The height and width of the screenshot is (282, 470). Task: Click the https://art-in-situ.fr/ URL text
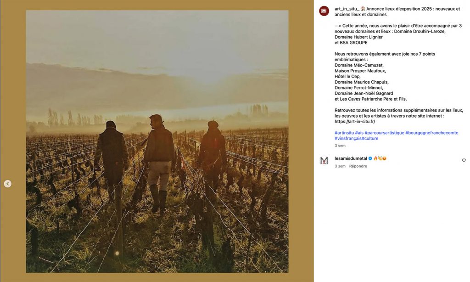click(355, 122)
